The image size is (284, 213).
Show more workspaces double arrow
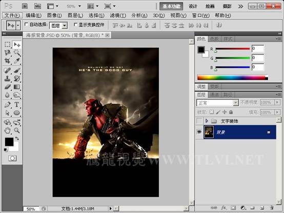(x=240, y=7)
